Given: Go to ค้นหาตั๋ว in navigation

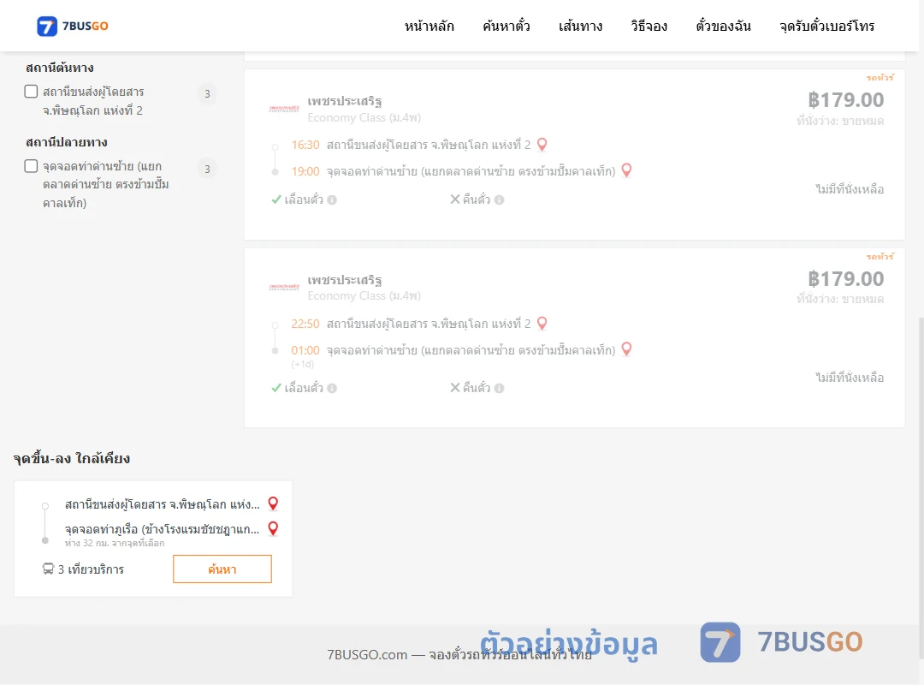Looking at the screenshot, I should click(x=506, y=26).
